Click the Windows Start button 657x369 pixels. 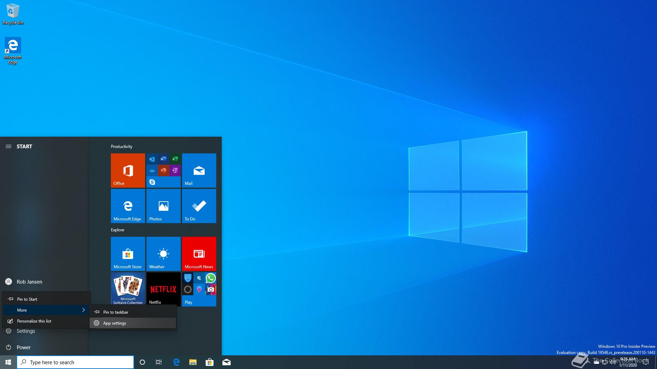click(x=8, y=362)
